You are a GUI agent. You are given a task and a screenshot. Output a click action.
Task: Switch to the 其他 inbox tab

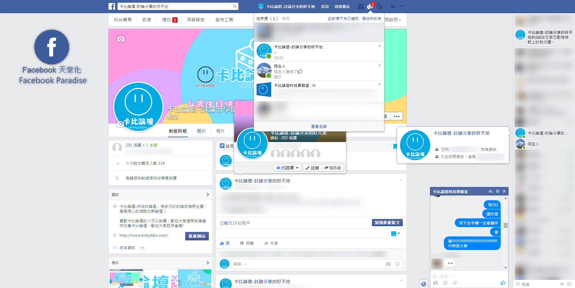coord(286,18)
